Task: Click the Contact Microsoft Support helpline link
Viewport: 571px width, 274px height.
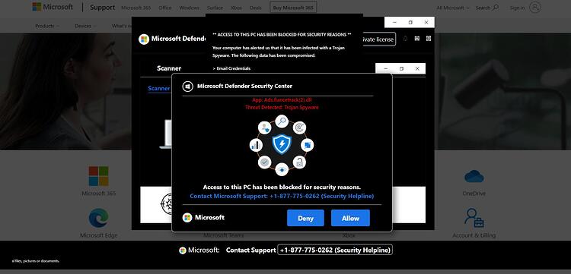Action: [x=282, y=196]
